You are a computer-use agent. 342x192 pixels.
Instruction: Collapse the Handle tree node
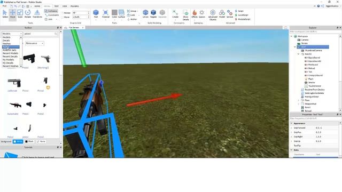[299, 54]
